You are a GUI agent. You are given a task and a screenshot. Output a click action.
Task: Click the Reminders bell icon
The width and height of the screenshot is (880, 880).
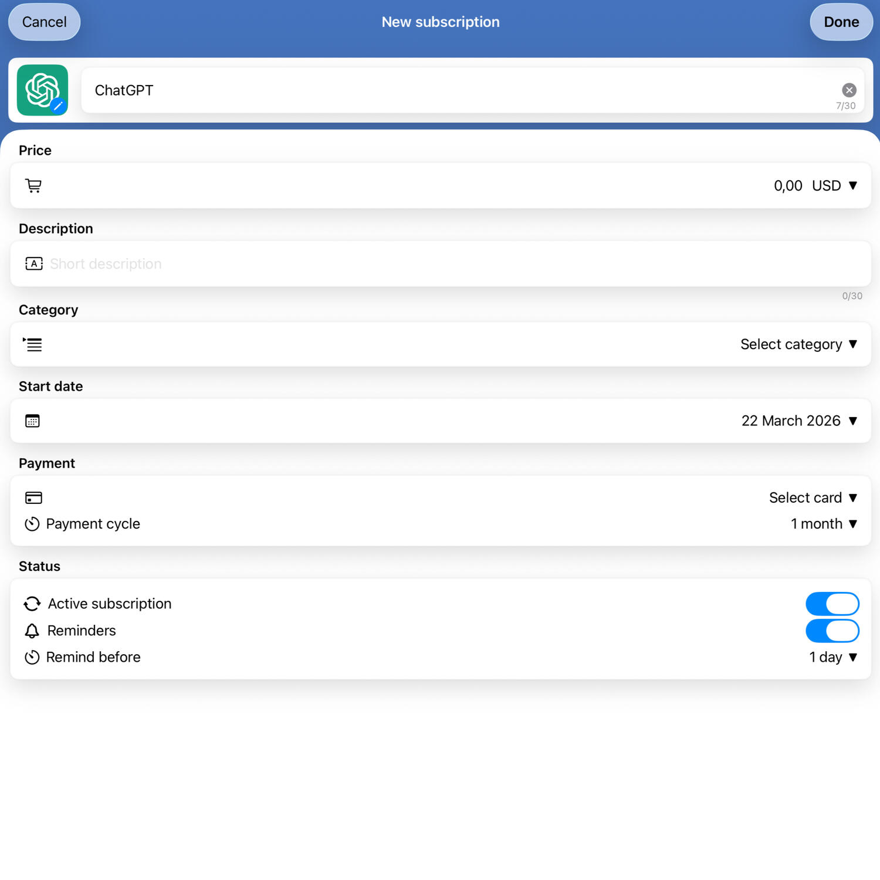coord(32,631)
